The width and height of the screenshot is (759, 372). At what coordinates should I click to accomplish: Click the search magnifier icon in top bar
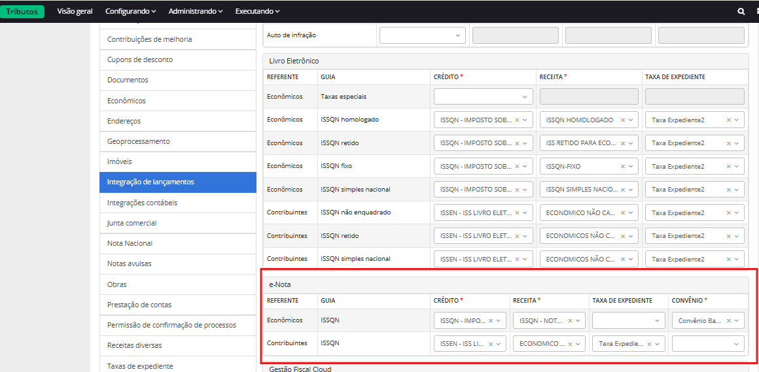point(741,11)
